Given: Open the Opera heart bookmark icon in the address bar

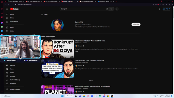Looking at the screenshot, I should tap(163, 5).
